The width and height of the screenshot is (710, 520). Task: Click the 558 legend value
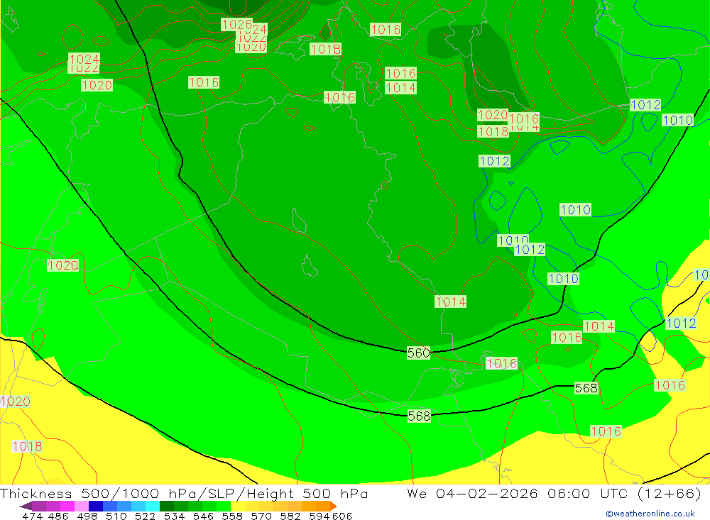[x=232, y=516]
